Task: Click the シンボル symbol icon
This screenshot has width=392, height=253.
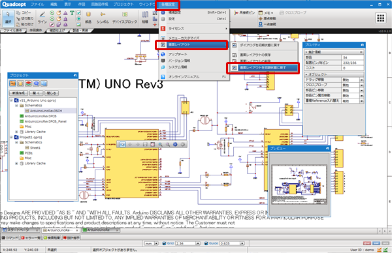Action: tap(103, 18)
